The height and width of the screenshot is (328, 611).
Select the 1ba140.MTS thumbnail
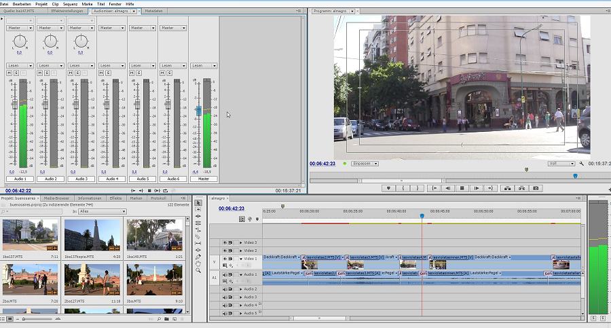(x=155, y=235)
